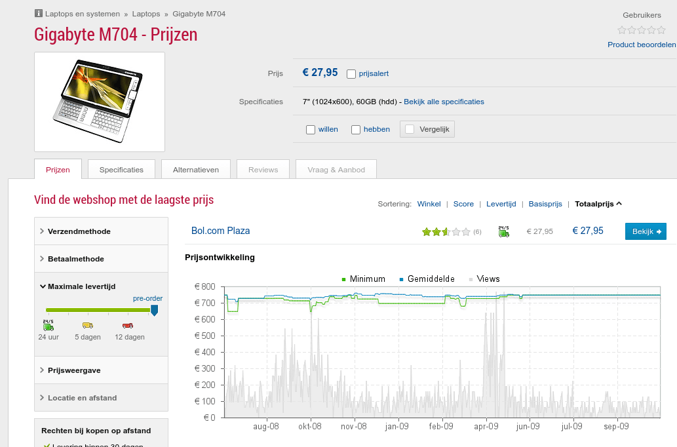Viewport: 677px width, 447px height.
Task: Click the green Maximale levertijd slider track
Action: (98, 309)
